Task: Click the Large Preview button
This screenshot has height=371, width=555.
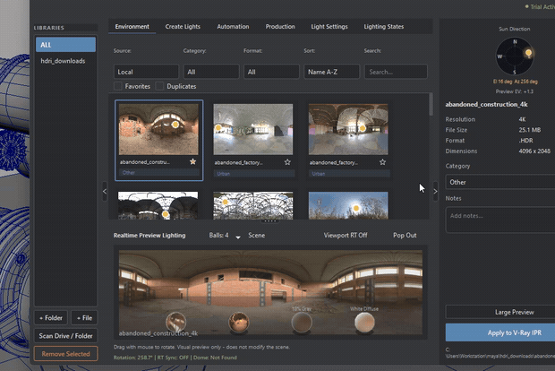Action: [500, 312]
